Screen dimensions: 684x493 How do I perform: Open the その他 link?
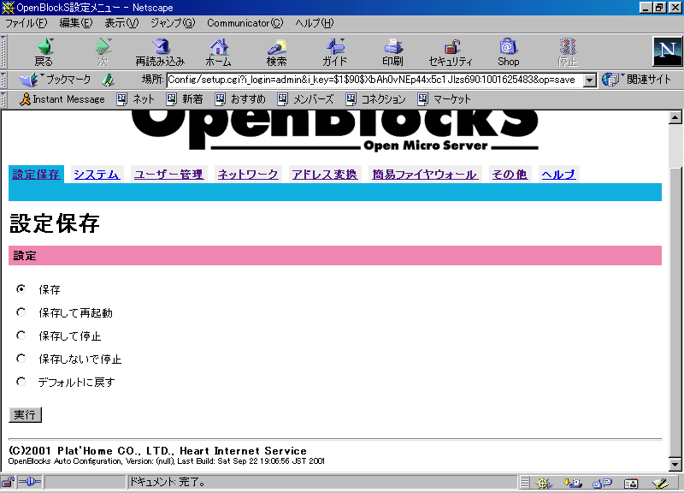(x=510, y=175)
